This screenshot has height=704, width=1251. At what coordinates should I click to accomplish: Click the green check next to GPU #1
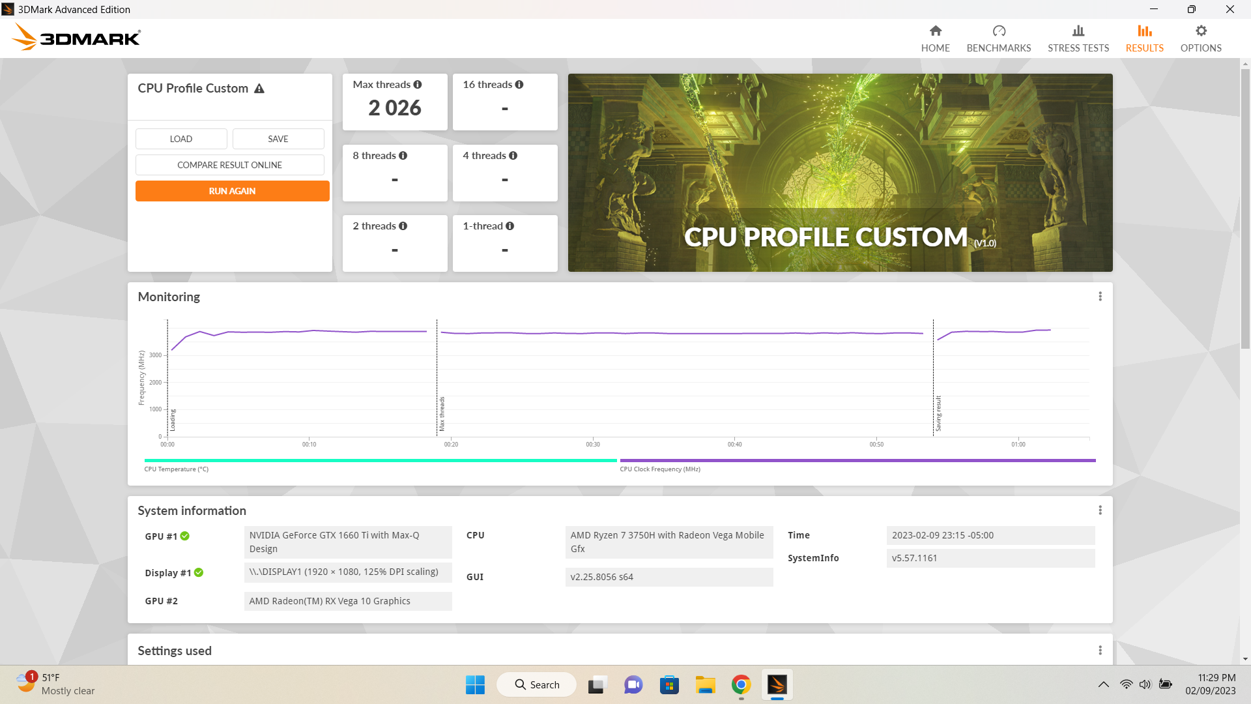click(185, 536)
